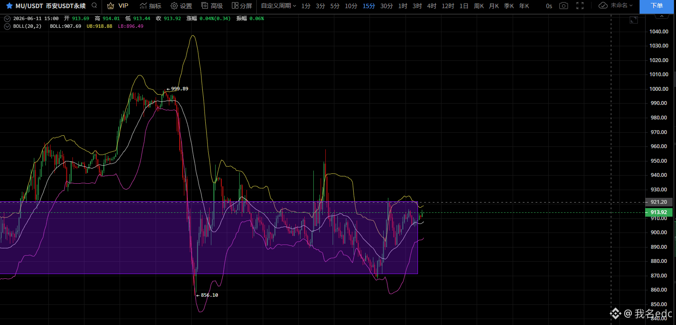Select the 10分 timeframe

tap(351, 6)
